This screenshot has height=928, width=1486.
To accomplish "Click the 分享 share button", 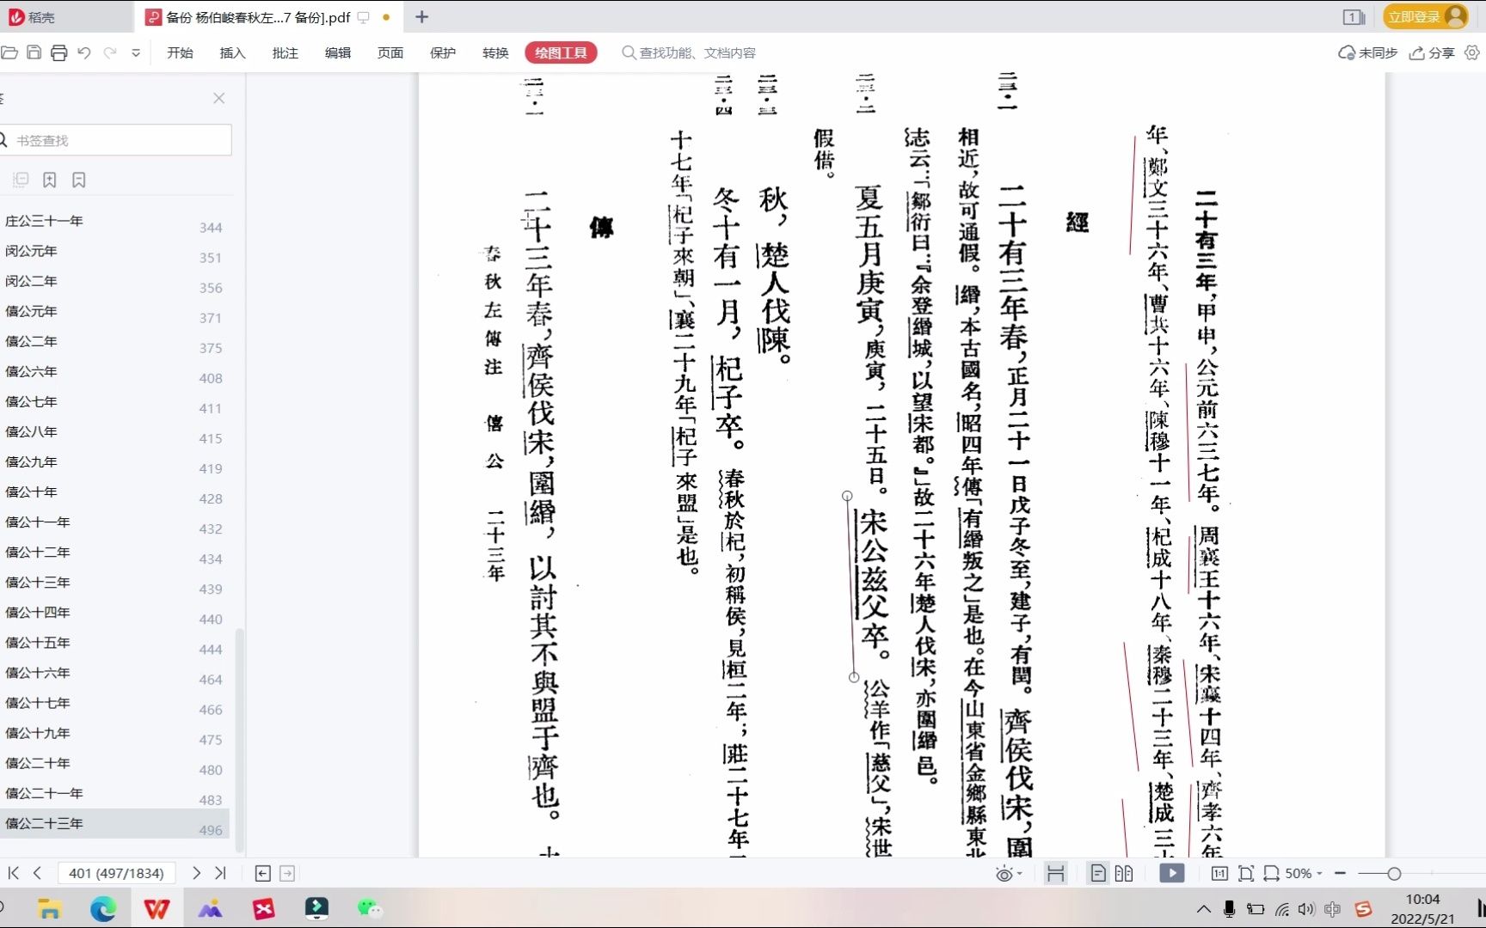I will [x=1431, y=52].
